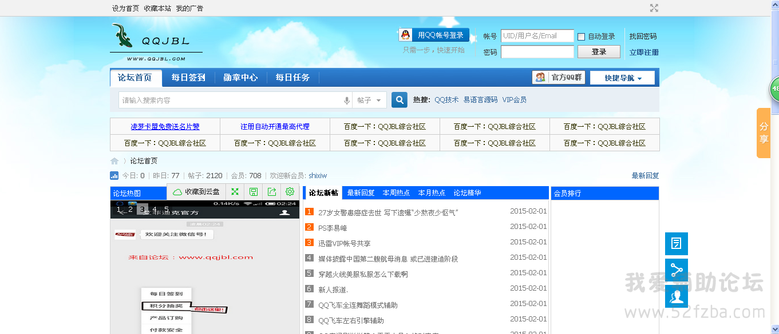
Task: Open the post 新人报道.
Action: pos(333,289)
